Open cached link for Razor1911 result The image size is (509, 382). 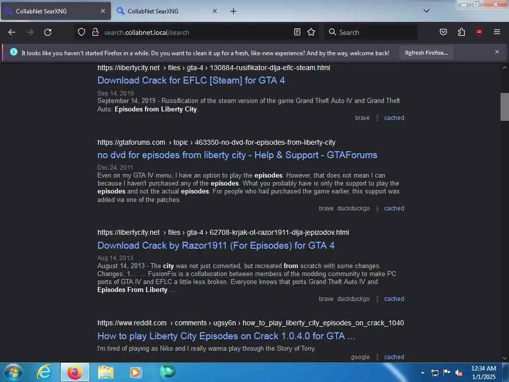(x=394, y=299)
